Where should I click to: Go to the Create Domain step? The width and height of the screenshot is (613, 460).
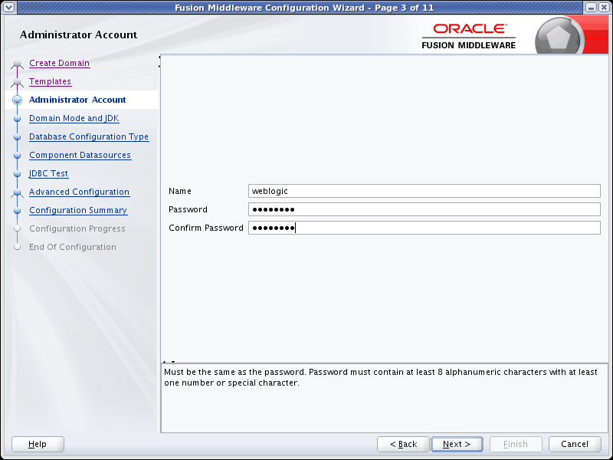tap(60, 63)
